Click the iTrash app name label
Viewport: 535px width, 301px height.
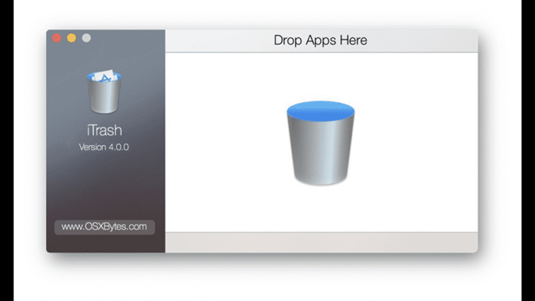[x=104, y=130]
